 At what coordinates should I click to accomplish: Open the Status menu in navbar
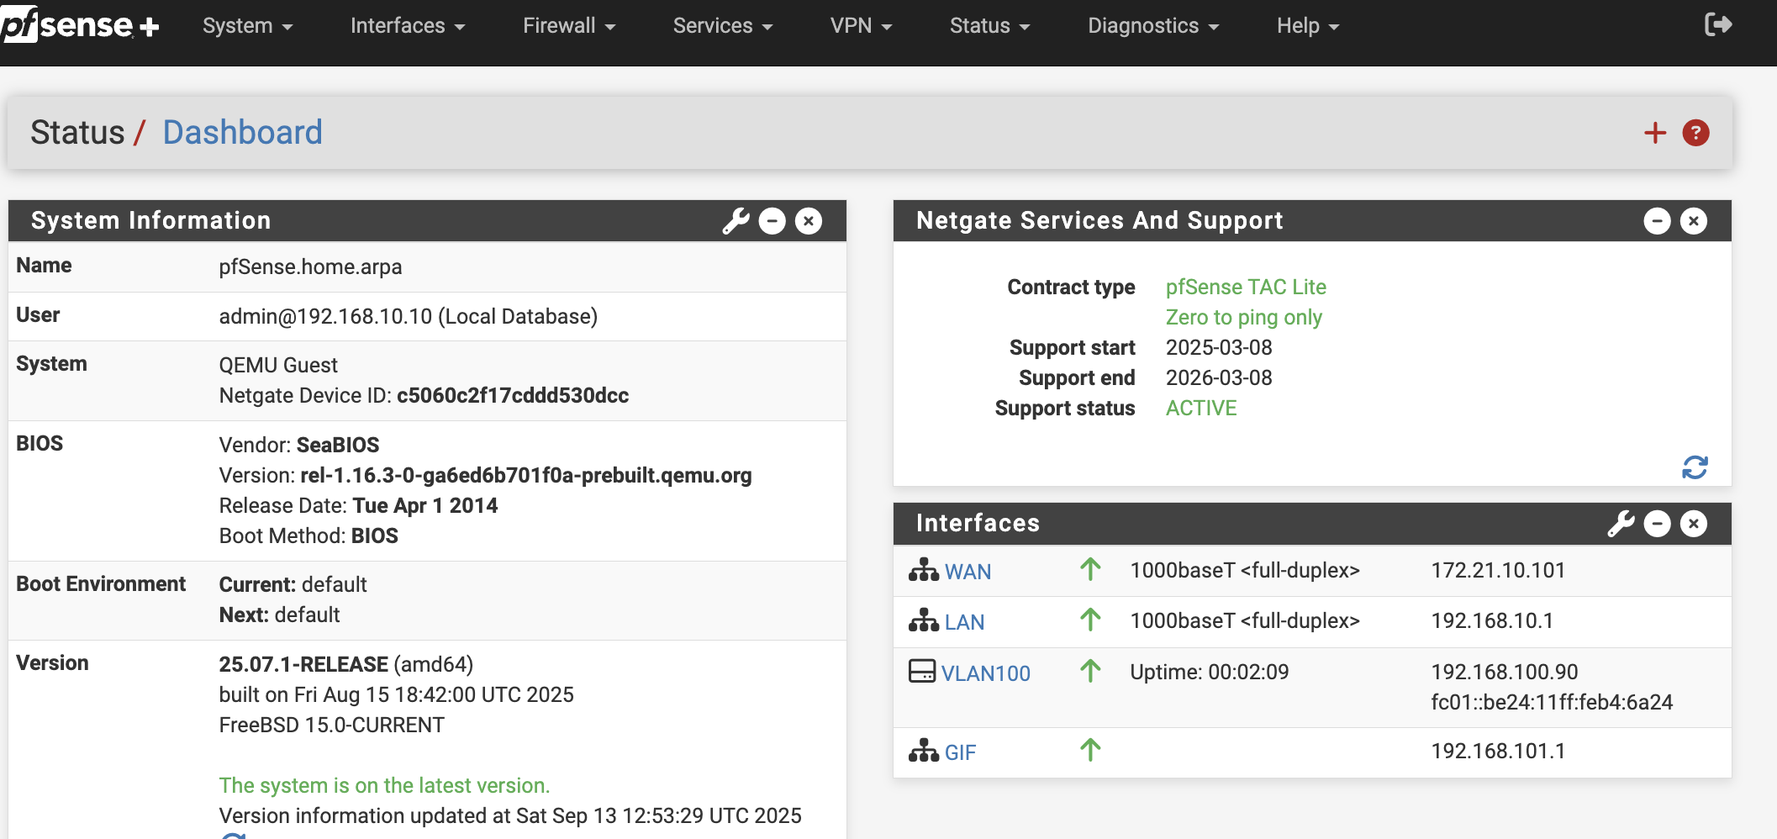[x=989, y=26]
